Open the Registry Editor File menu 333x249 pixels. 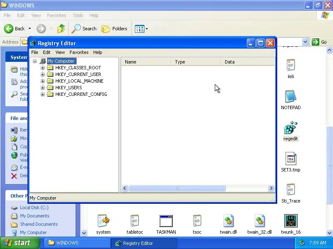point(35,52)
